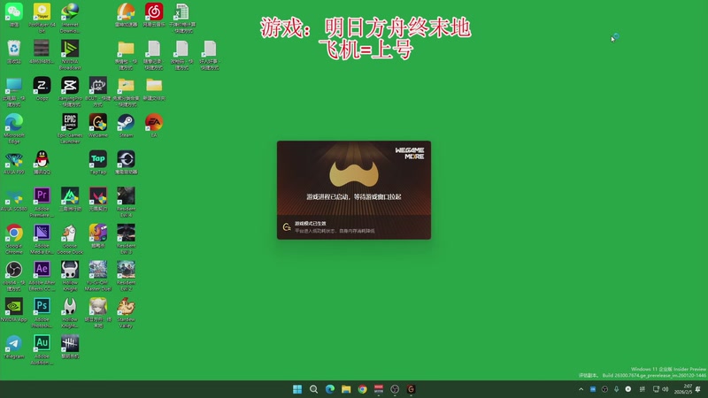The height and width of the screenshot is (398, 708).
Task: Open the WeGame desktop shortcut
Action: (98, 126)
